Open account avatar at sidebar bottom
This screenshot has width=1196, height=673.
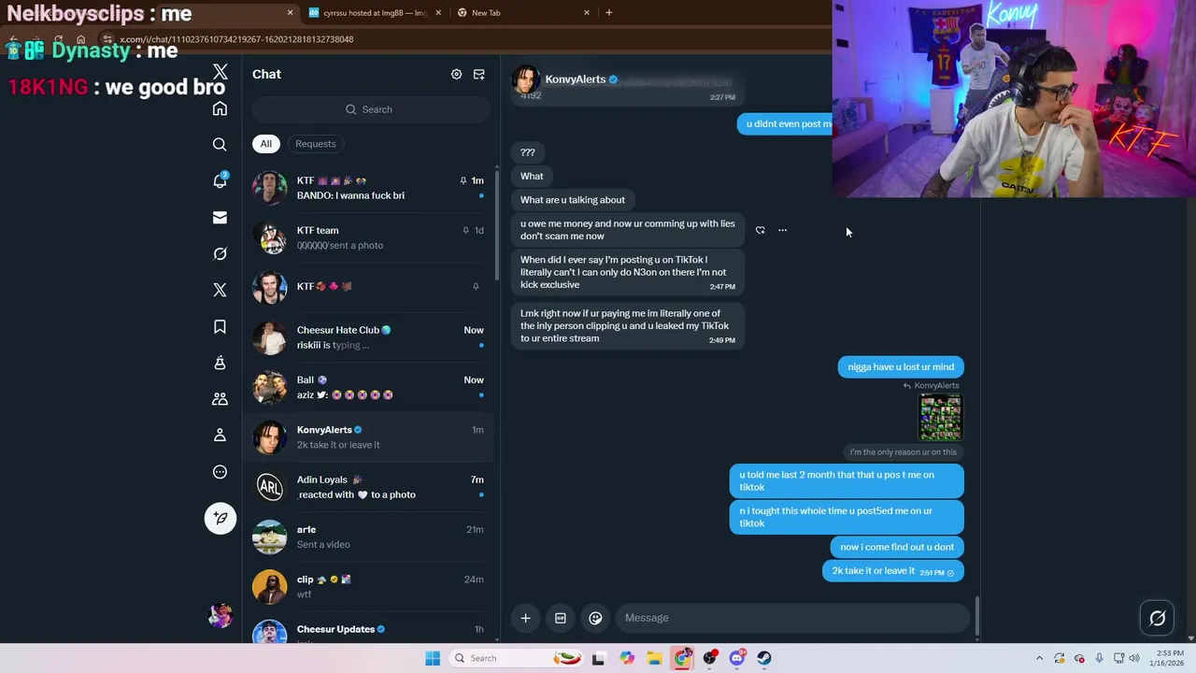coord(221,615)
